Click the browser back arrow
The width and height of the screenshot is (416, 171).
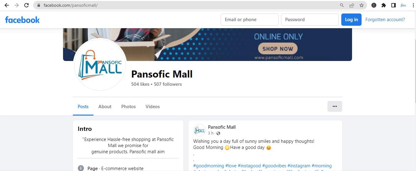coord(7,5)
